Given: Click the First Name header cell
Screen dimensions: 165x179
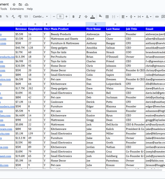Looking at the screenshot, I should click(96, 29).
